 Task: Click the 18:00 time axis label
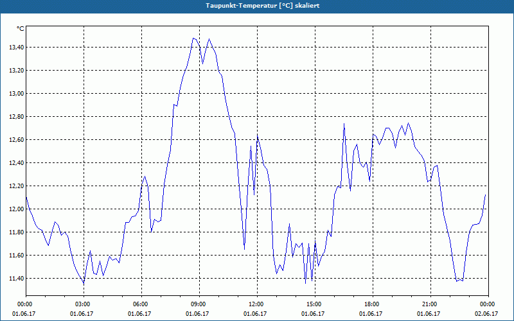373,304
